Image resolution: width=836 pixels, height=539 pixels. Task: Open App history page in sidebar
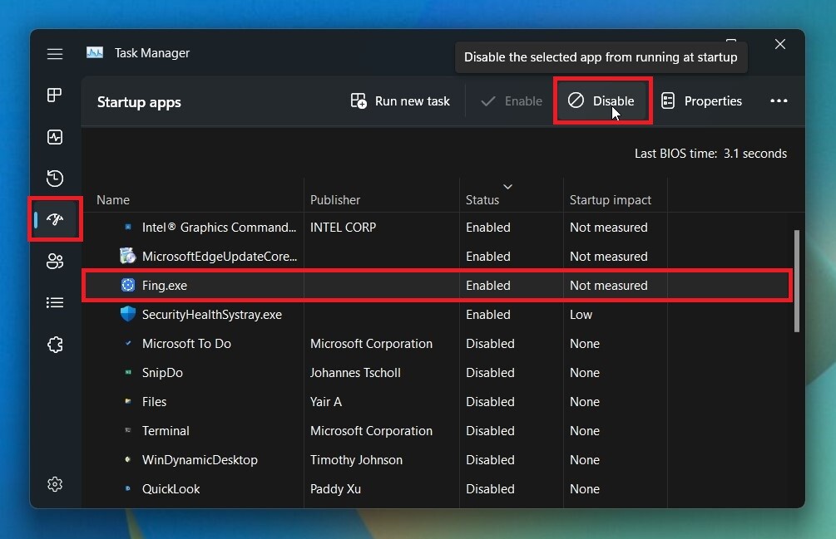[54, 179]
